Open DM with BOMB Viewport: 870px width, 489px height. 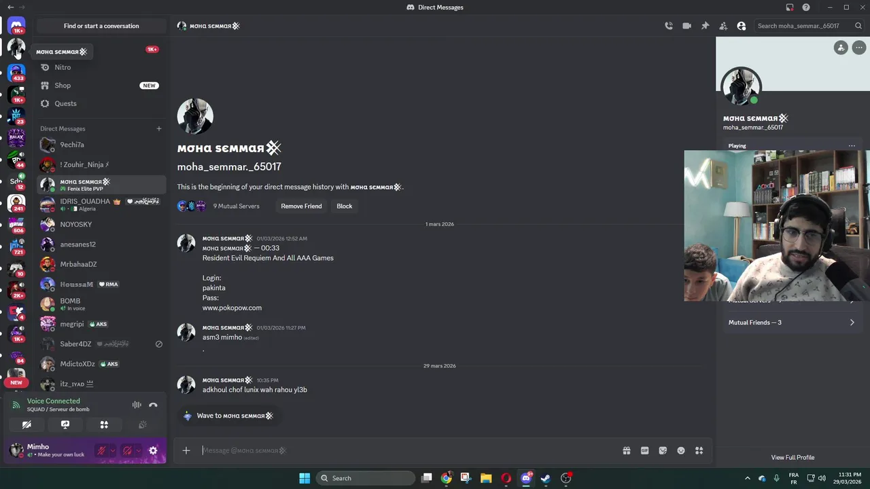click(101, 304)
